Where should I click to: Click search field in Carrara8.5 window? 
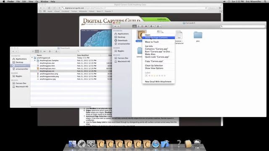tap(243, 26)
